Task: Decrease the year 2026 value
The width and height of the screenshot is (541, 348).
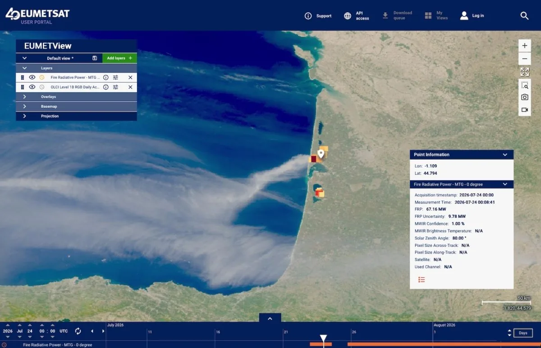Action: click(8, 338)
